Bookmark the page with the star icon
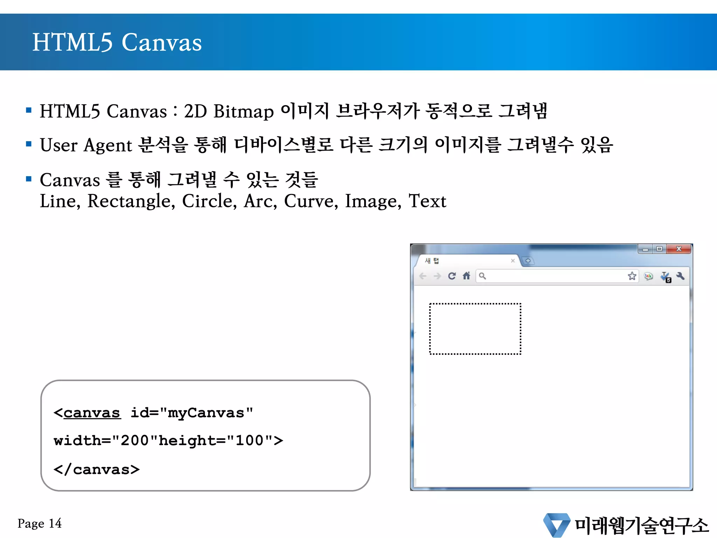The height and width of the screenshot is (538, 717). point(632,276)
